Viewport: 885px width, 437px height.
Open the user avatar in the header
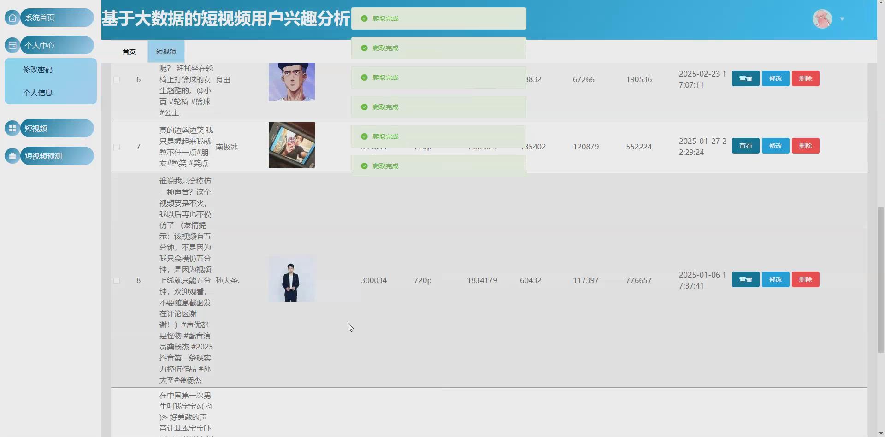point(822,19)
